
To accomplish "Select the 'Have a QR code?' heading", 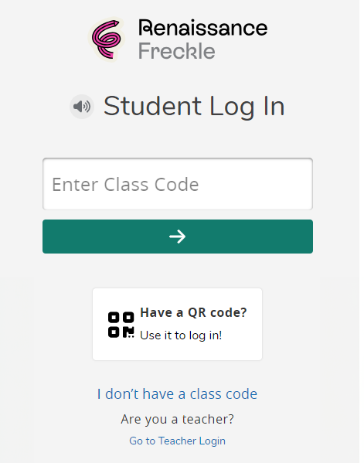I will pos(193,312).
